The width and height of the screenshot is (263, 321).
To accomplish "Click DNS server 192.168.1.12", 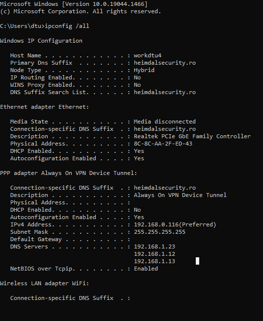I will pyautogui.click(x=155, y=254).
